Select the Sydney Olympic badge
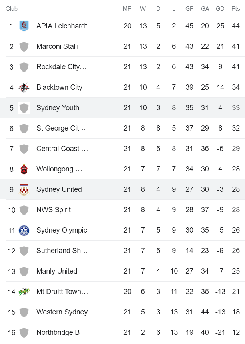Viewport: 245px width, 344px height. [x=24, y=230]
